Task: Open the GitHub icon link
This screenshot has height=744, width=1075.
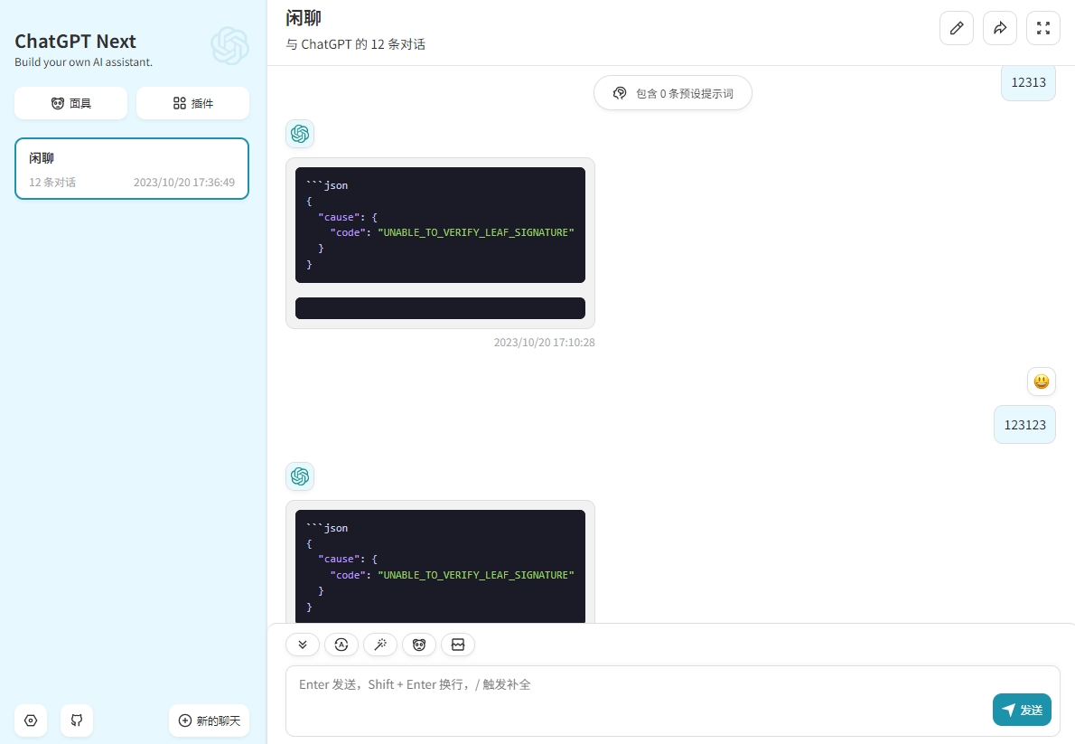Action: 77,720
